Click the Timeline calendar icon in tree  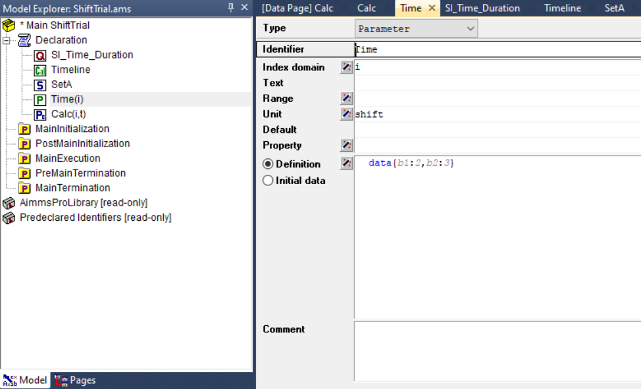39,70
